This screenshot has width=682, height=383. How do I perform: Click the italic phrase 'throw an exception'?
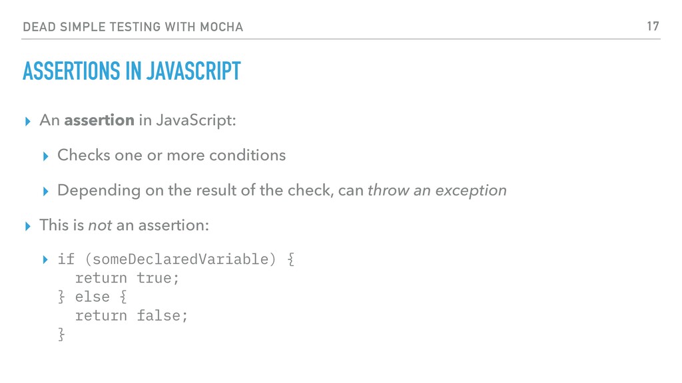pos(437,190)
